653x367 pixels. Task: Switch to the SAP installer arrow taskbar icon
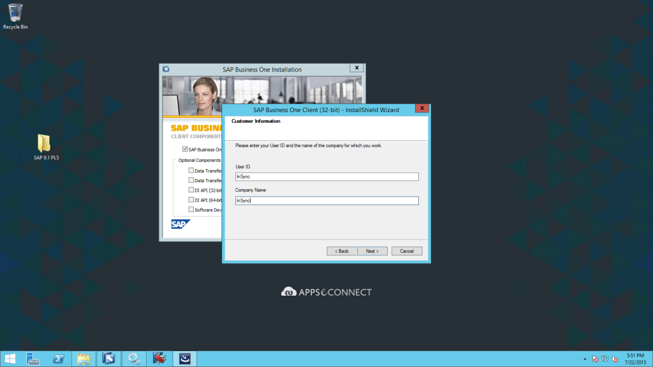pyautogui.click(x=108, y=359)
